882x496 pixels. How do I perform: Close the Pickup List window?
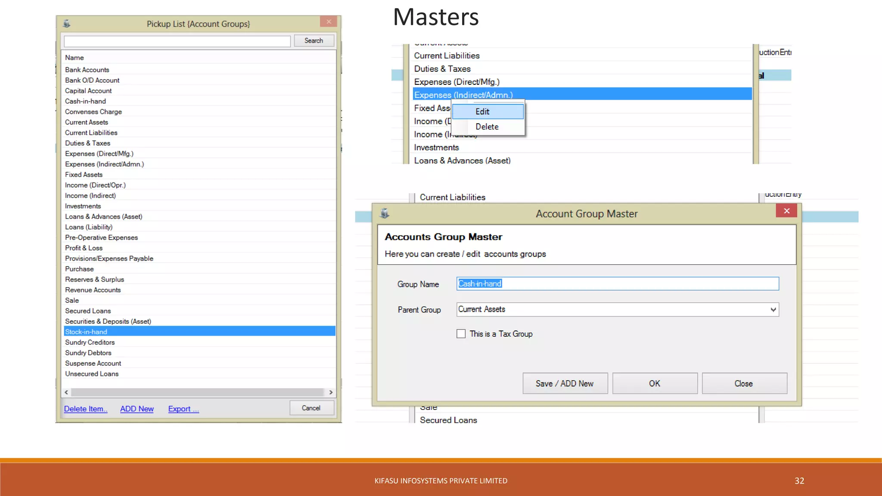(329, 22)
